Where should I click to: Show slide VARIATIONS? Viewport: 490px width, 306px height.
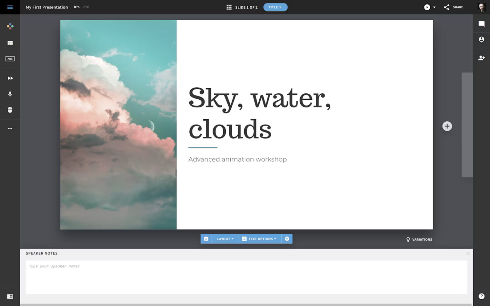419,240
